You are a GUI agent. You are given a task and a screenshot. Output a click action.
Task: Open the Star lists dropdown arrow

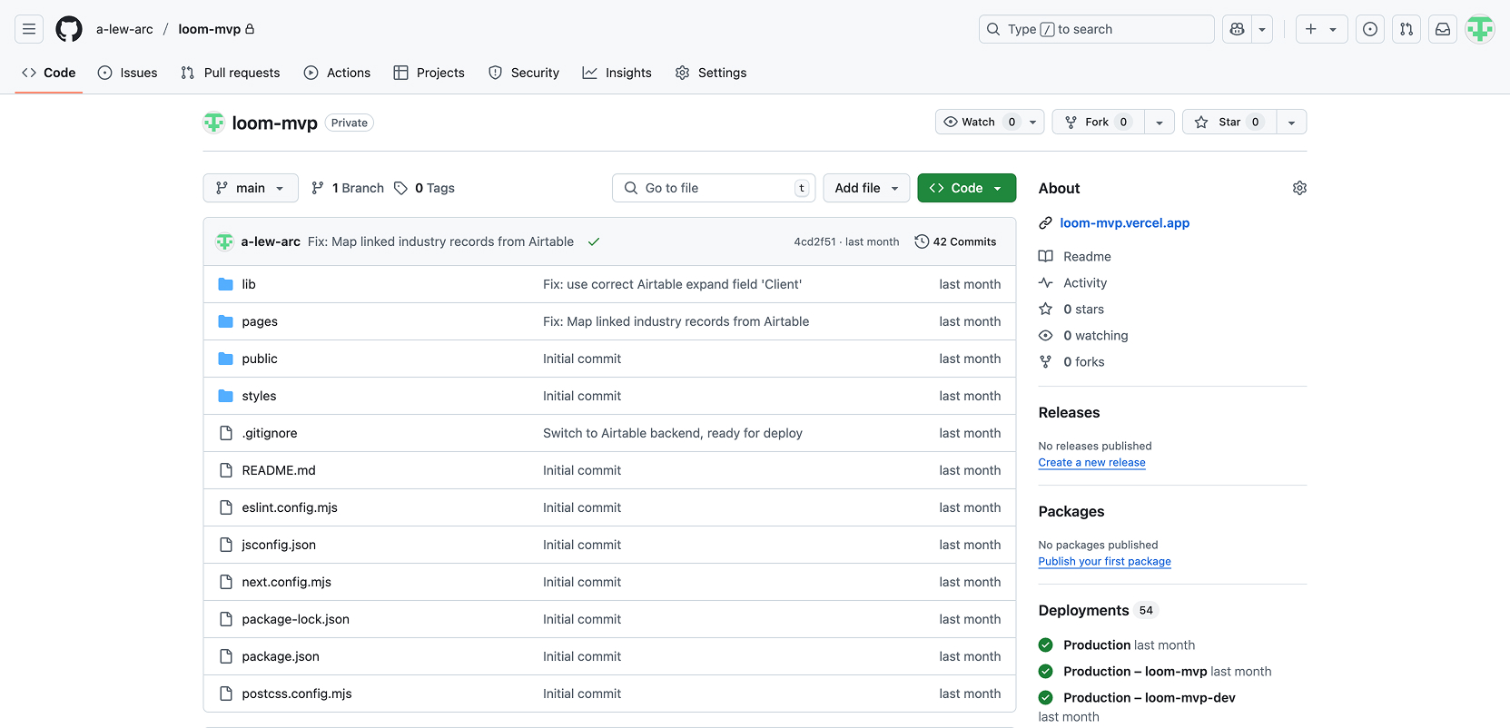pyautogui.click(x=1291, y=122)
